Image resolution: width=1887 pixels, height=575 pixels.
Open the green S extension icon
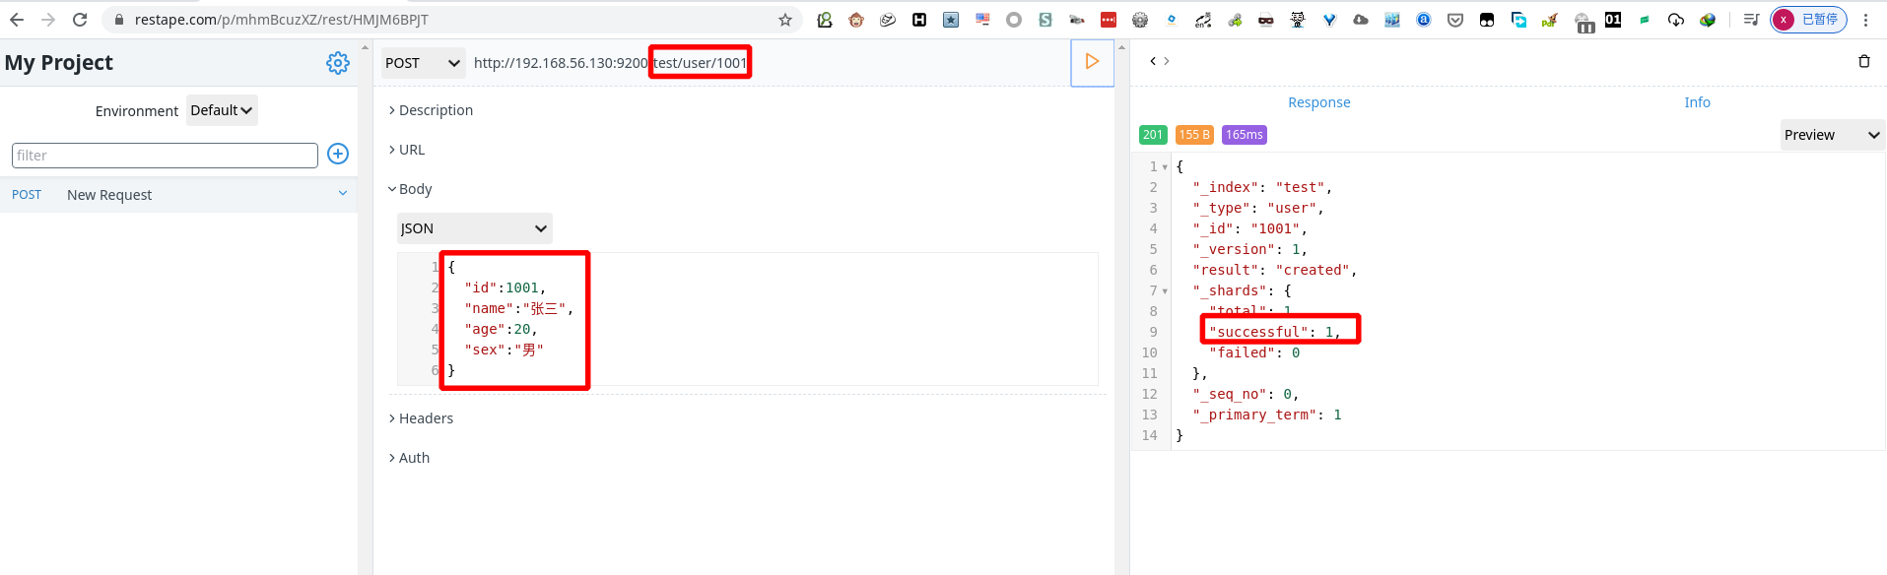point(1045,20)
